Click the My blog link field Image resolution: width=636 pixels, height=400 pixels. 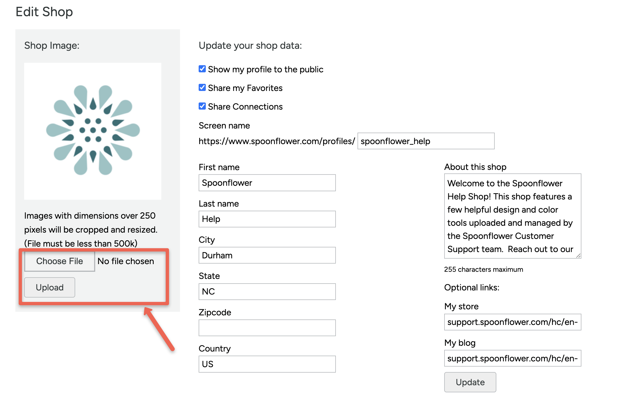512,358
